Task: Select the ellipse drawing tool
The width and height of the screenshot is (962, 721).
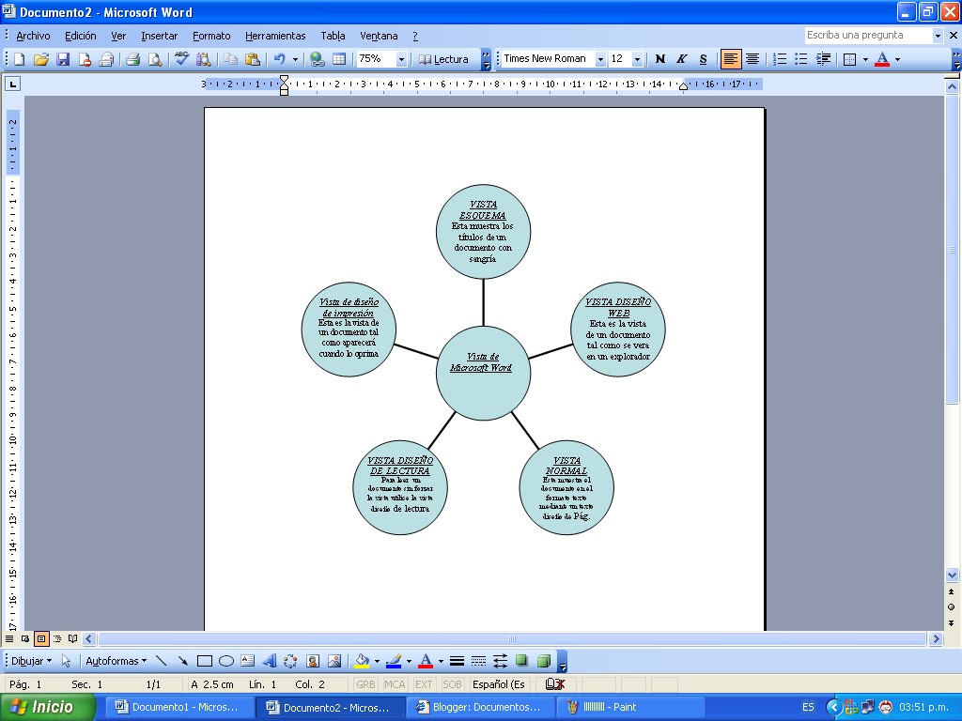Action: (225, 661)
